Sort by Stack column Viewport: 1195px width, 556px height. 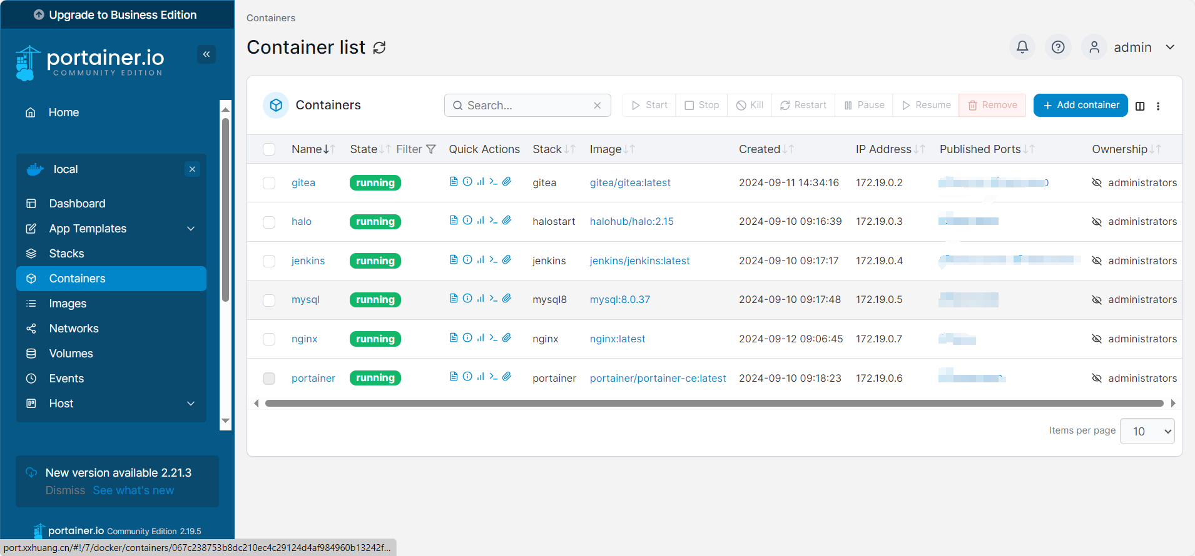tap(554, 149)
